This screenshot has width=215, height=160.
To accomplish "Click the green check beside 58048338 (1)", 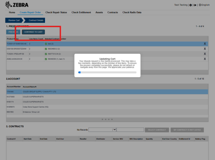I will [46, 59].
